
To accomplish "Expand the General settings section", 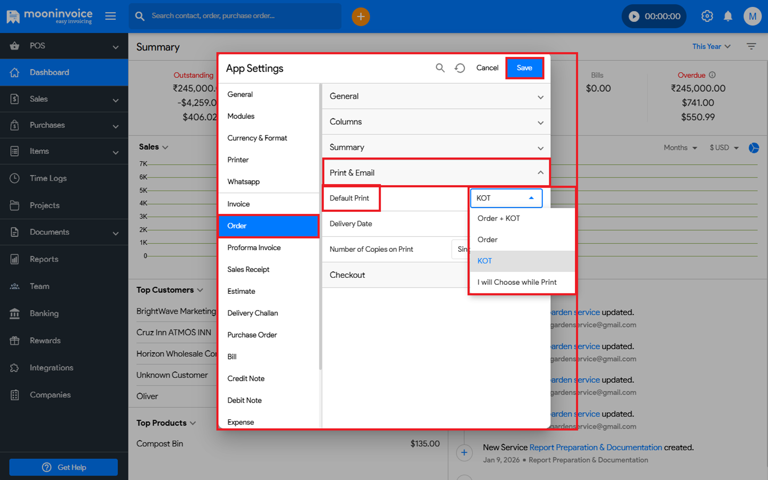I will coord(540,97).
